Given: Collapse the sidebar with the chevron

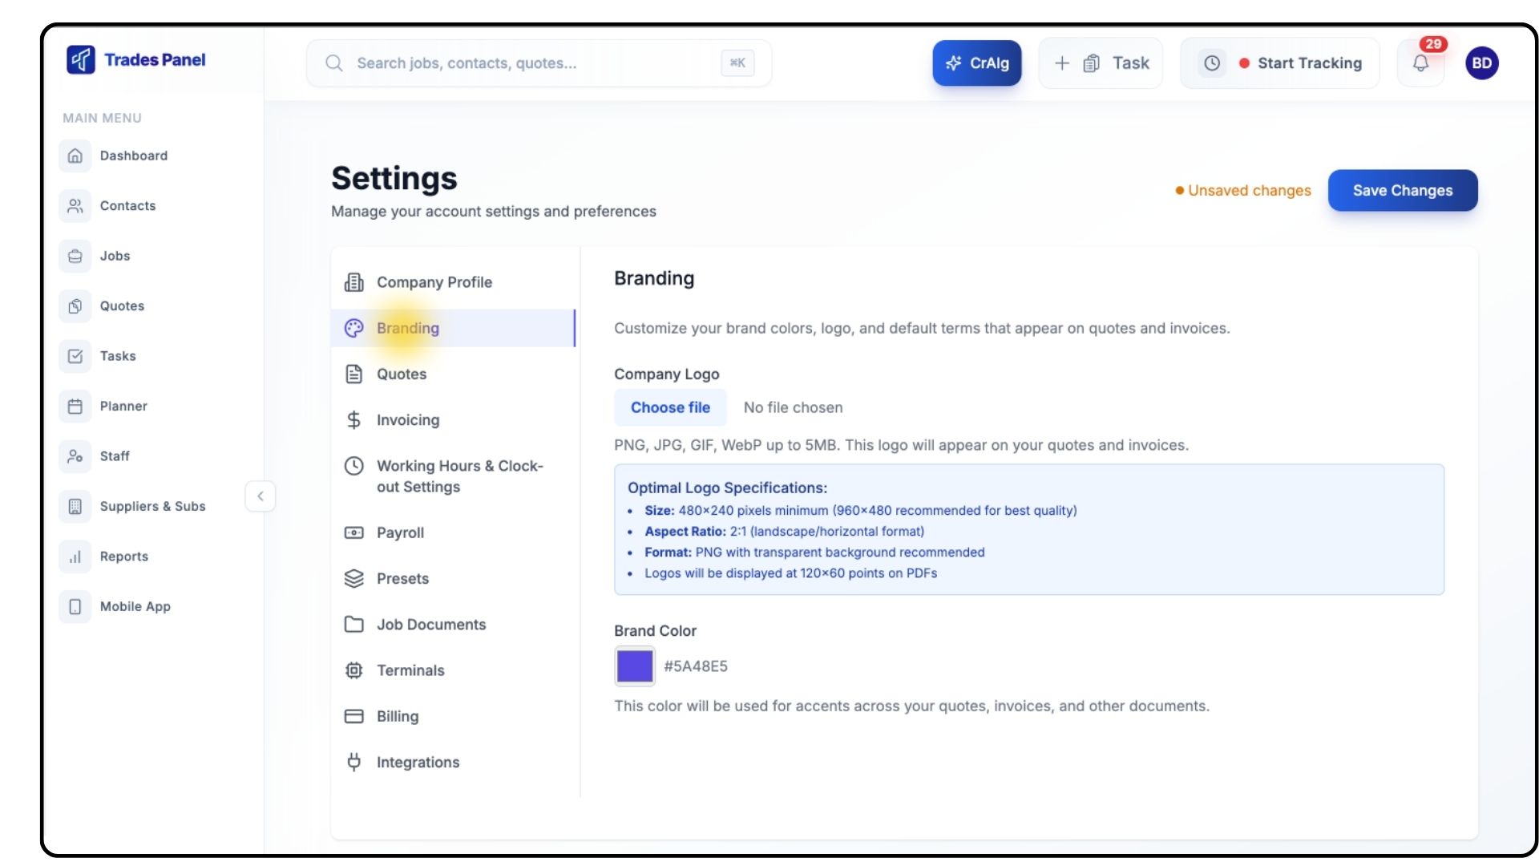Looking at the screenshot, I should 260,496.
